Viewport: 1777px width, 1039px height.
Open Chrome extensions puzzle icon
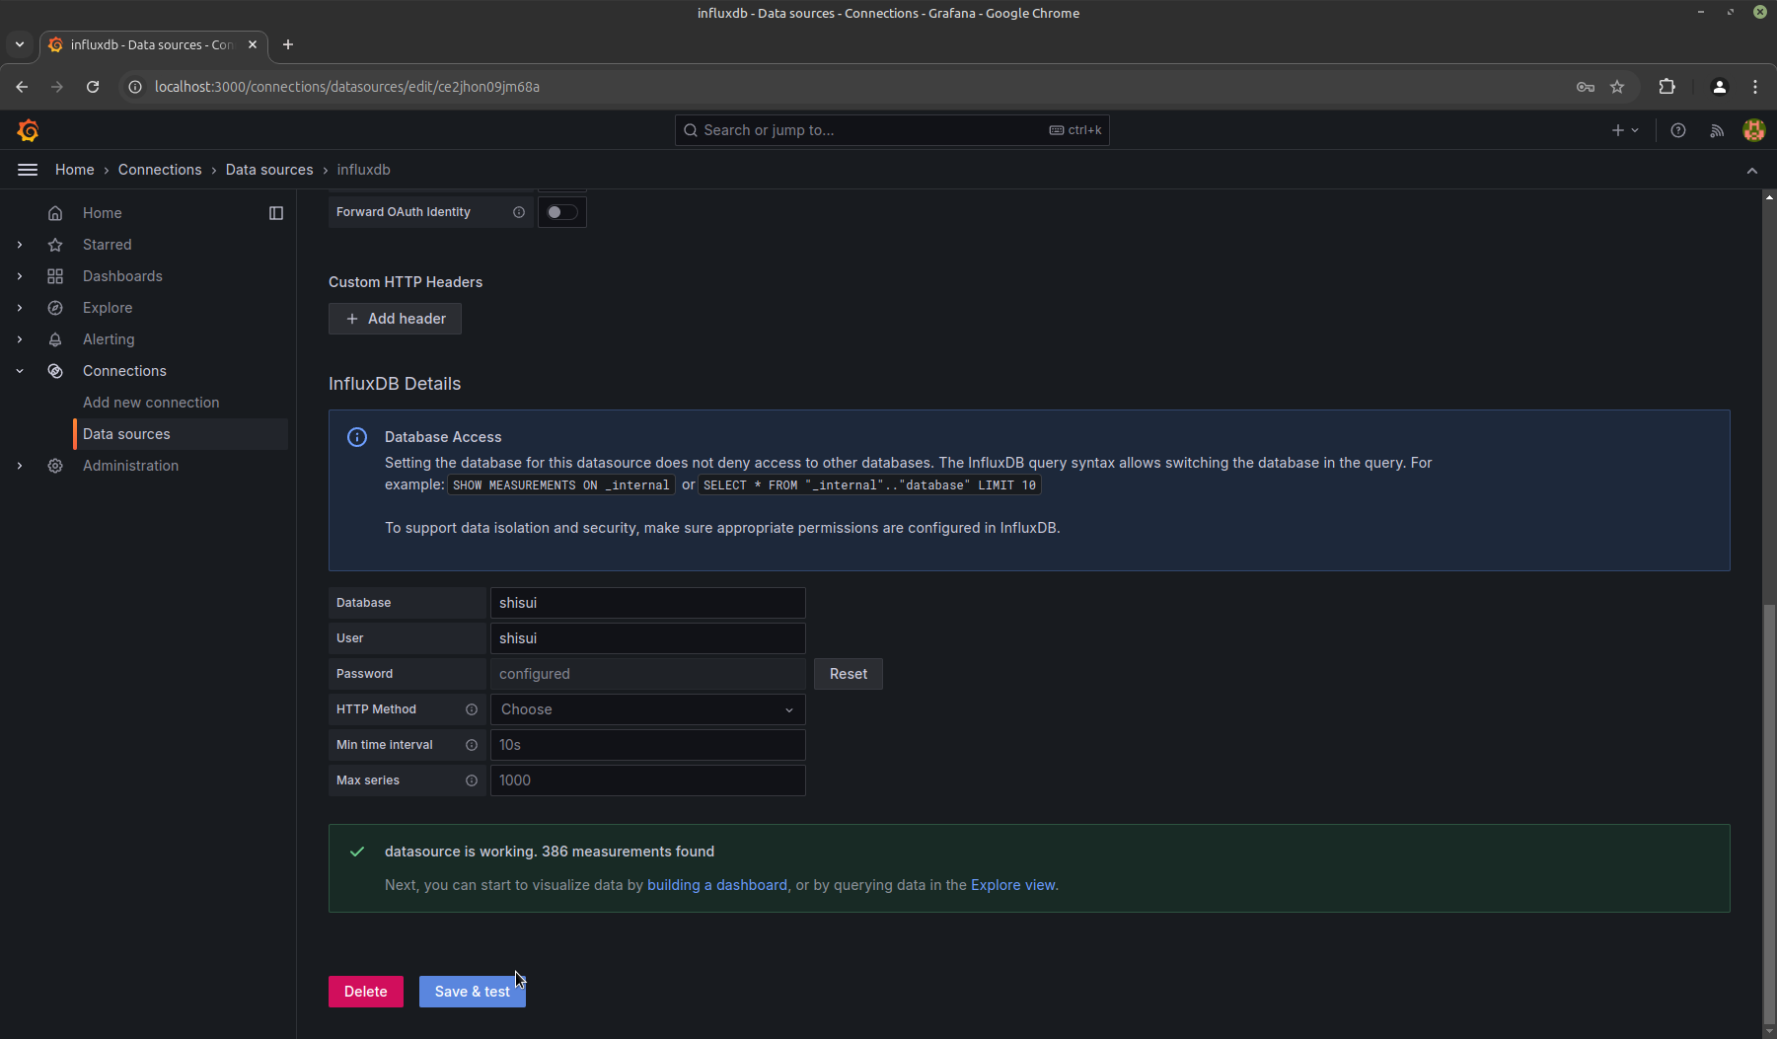[x=1667, y=87]
